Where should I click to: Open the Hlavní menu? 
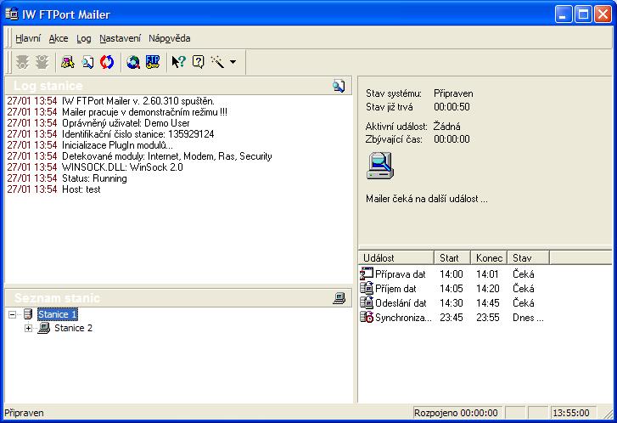tap(28, 38)
